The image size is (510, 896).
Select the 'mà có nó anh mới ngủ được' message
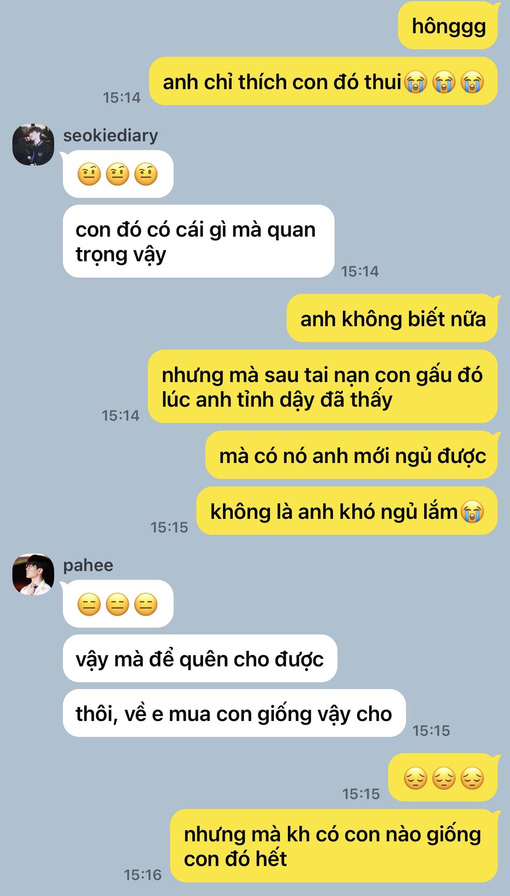pyautogui.click(x=352, y=455)
